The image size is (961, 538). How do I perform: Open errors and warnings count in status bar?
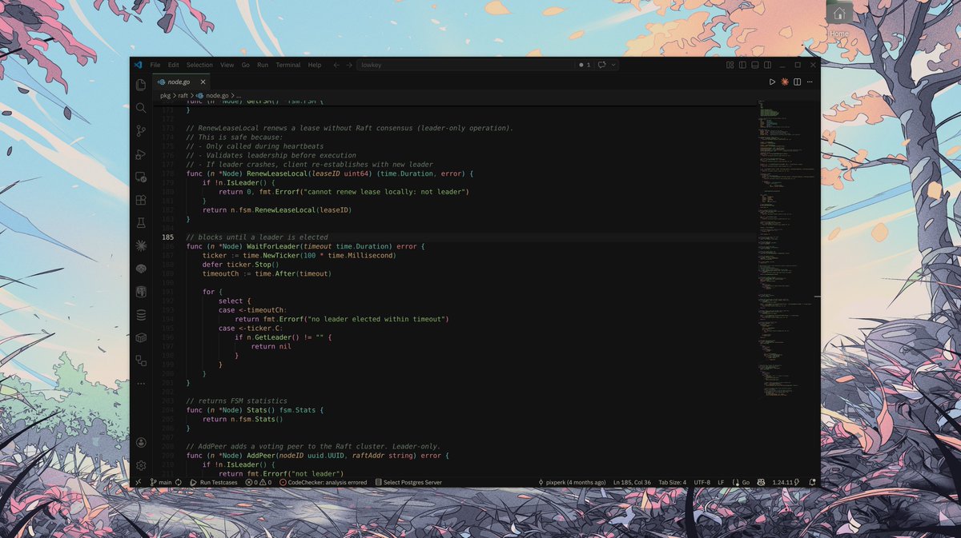pos(258,483)
